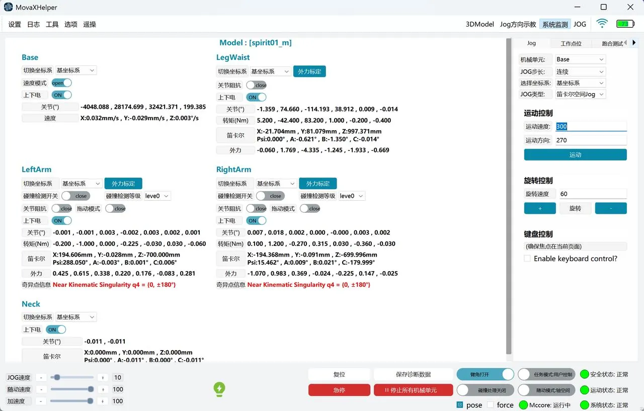Click the JOG速度 slider track

(72, 377)
